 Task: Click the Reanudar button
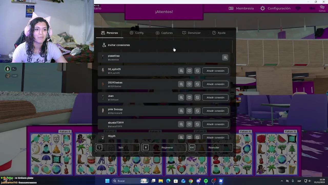pyautogui.click(x=210, y=147)
